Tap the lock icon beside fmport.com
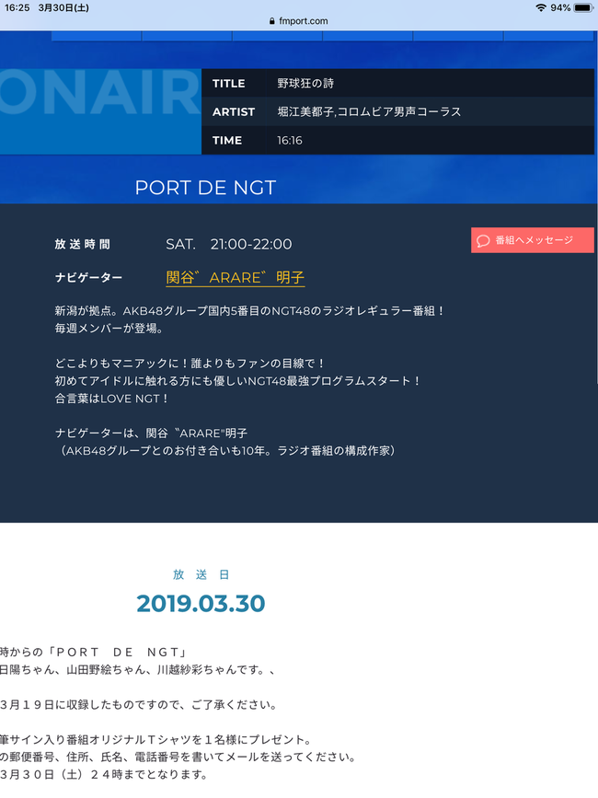 [272, 21]
